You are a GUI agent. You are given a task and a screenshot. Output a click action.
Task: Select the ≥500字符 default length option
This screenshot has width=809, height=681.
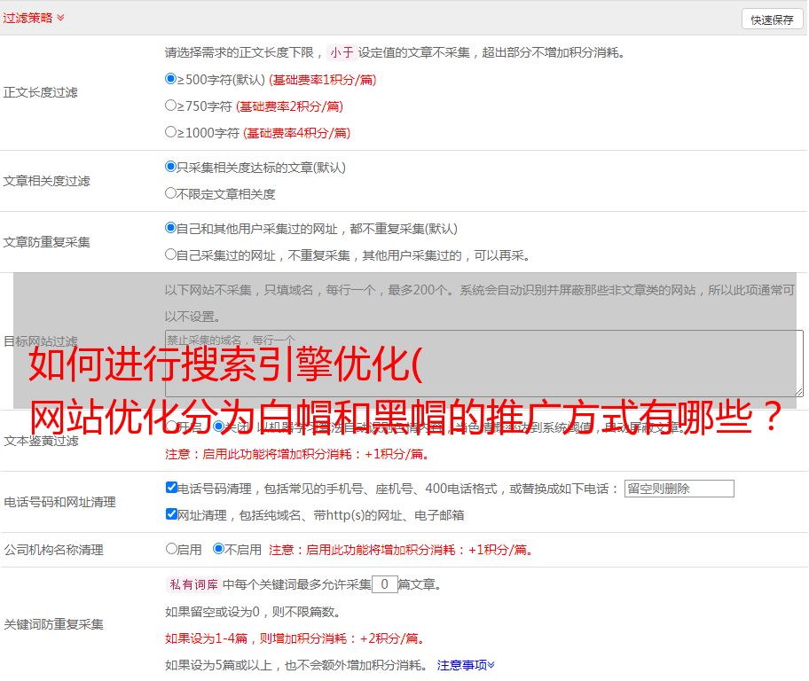pyautogui.click(x=171, y=78)
